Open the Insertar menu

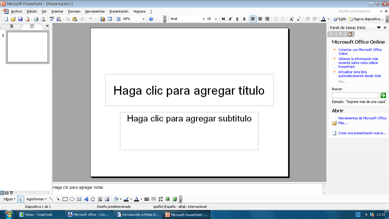[57, 12]
